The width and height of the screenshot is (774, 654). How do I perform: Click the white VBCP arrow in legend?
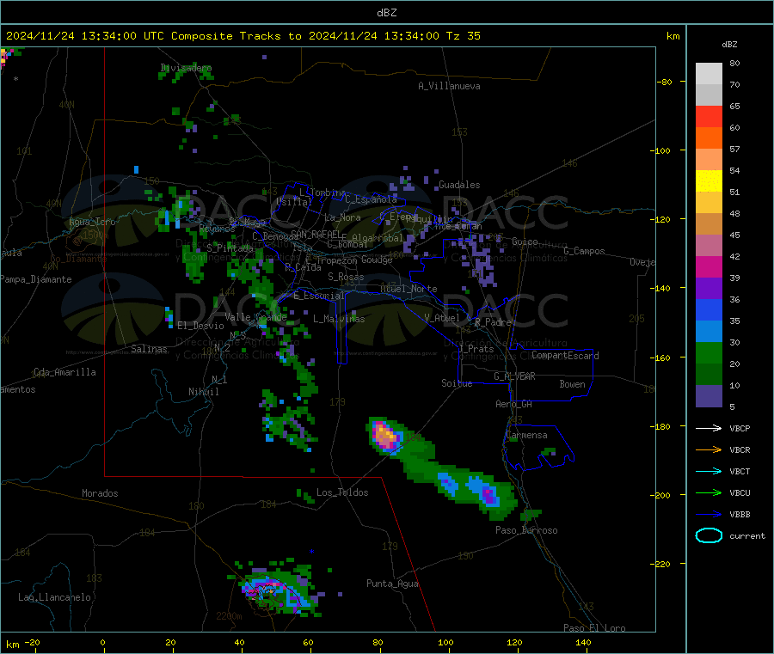tap(709, 428)
